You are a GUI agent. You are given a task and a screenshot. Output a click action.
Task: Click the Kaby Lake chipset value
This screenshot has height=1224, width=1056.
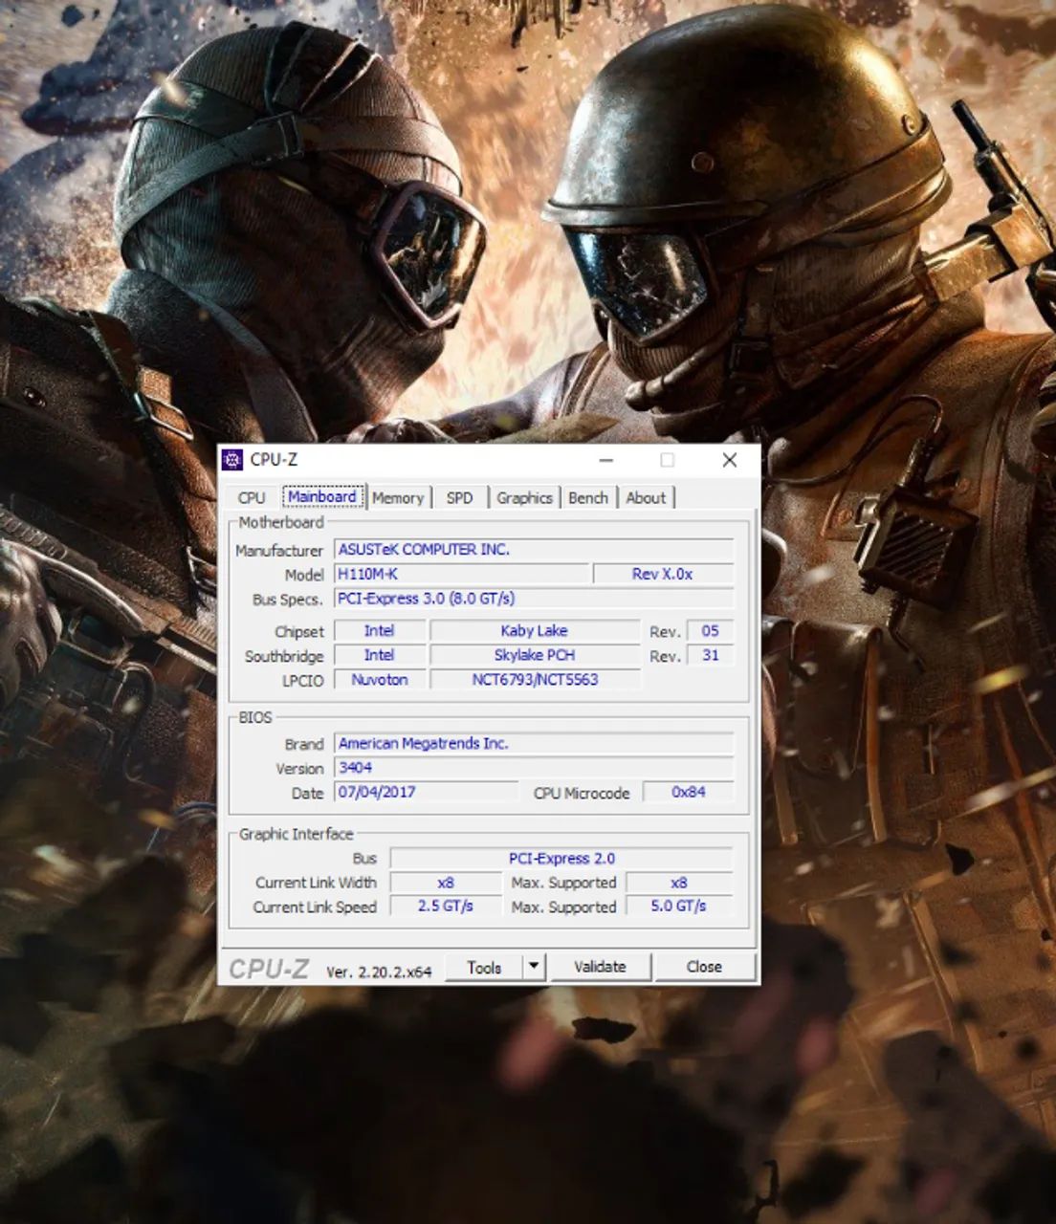coord(535,631)
